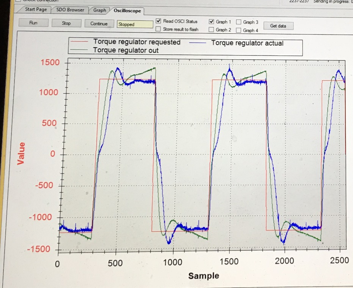The image size is (353, 288).
Task: Tick the Graph 4 checkbox
Action: (x=239, y=30)
